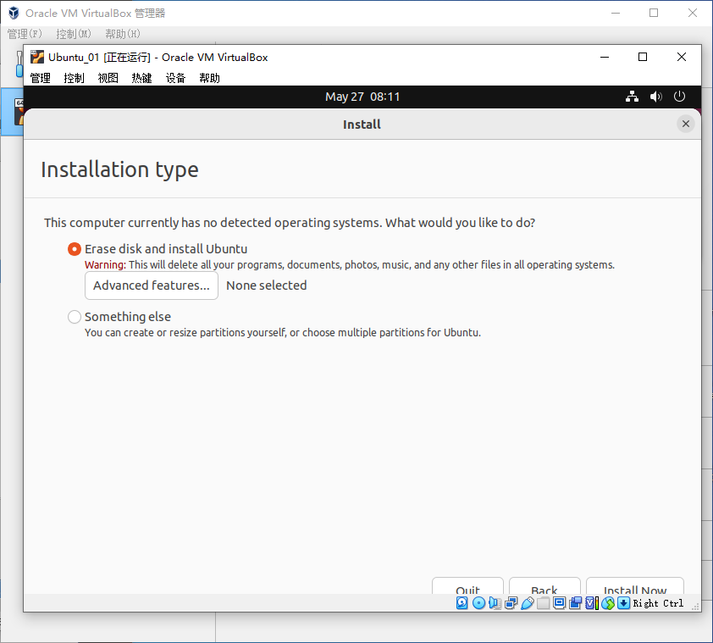Open 管理(F) menu in VirtualBox manager
The width and height of the screenshot is (713, 643).
25,34
